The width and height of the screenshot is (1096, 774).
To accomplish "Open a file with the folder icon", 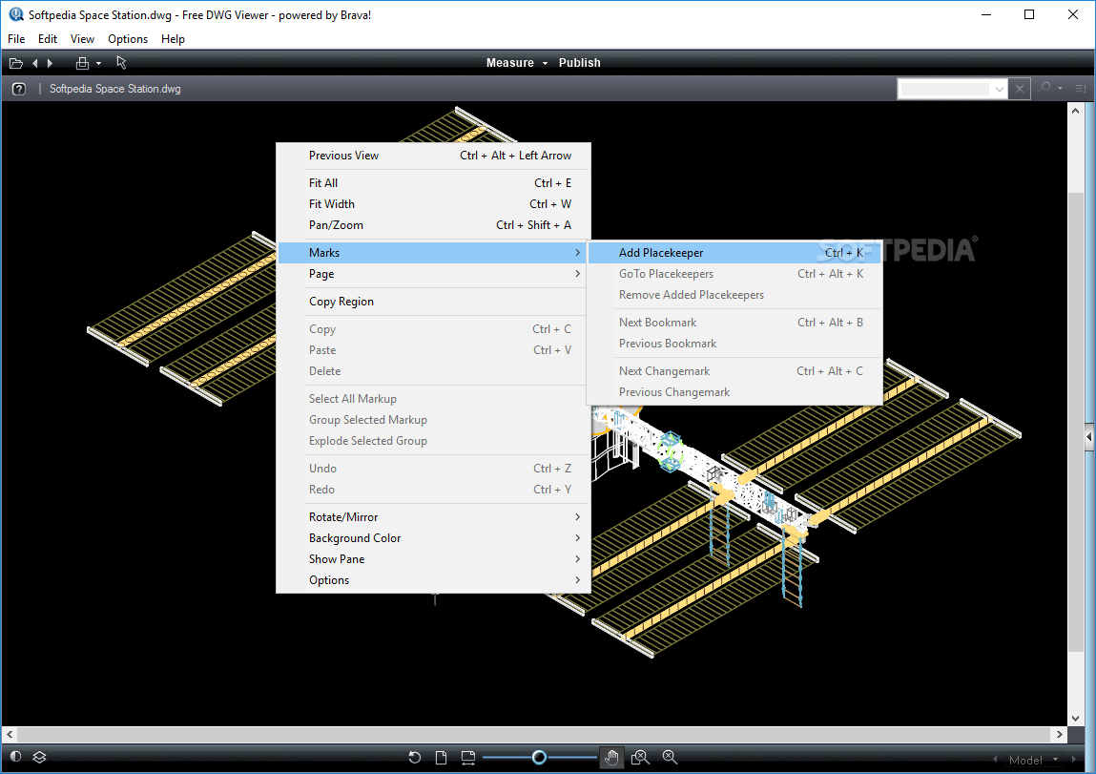I will pos(16,64).
